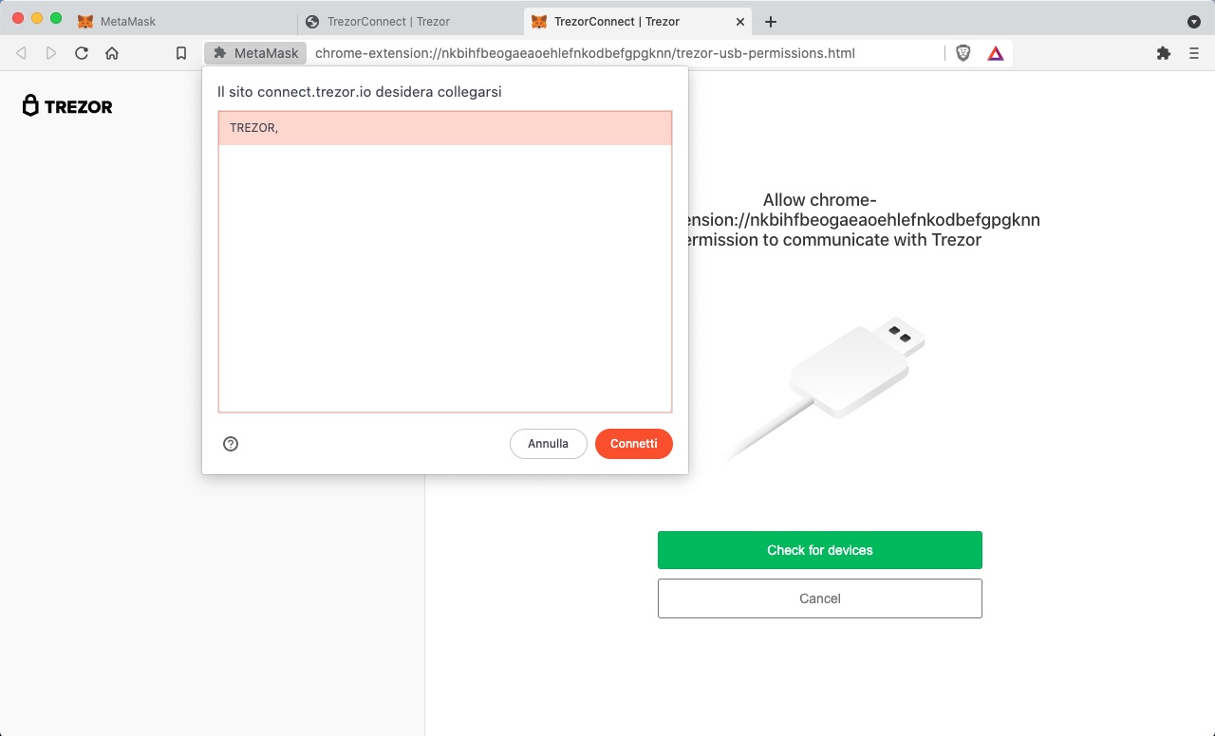Click the MetaMask extension badge in address bar
The height and width of the screenshot is (736, 1215).
tap(256, 53)
